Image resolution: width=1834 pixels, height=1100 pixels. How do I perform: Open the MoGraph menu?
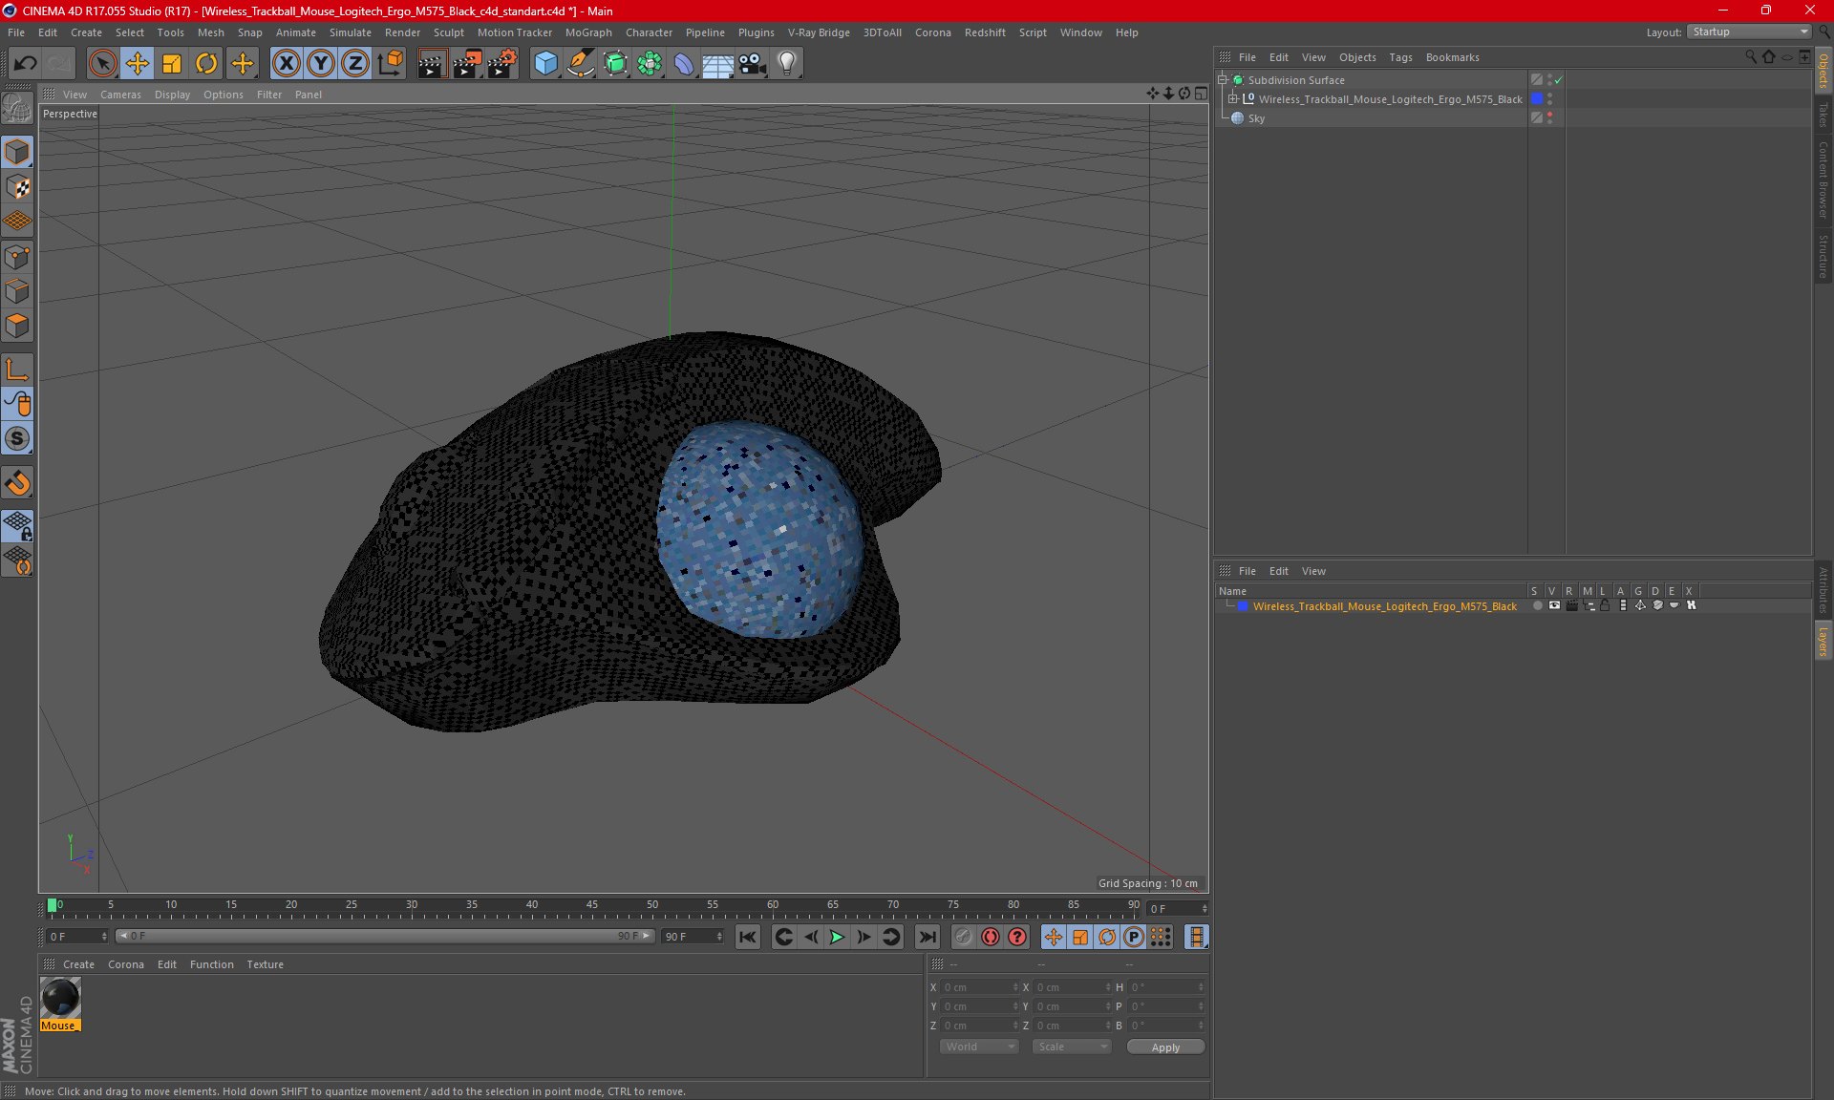(x=588, y=32)
